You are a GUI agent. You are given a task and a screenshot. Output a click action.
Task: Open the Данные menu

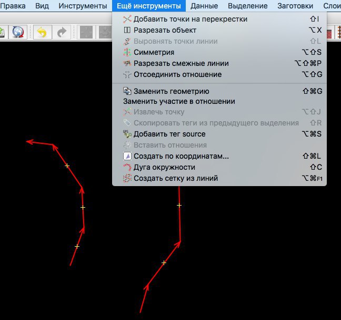click(x=204, y=6)
